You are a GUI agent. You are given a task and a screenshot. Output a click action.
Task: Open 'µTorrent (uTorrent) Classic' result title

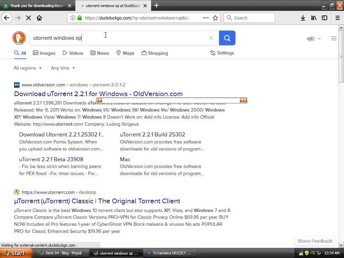click(97, 201)
